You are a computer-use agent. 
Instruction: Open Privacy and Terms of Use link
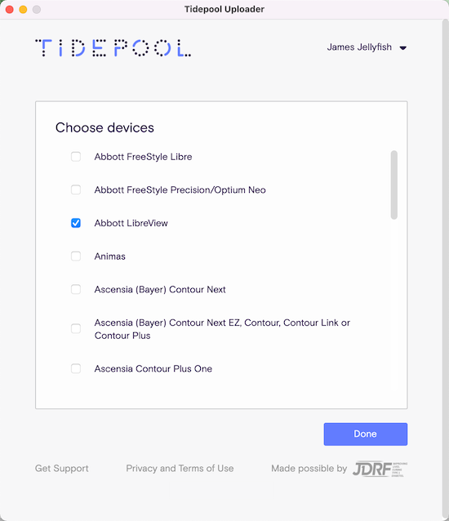(180, 468)
